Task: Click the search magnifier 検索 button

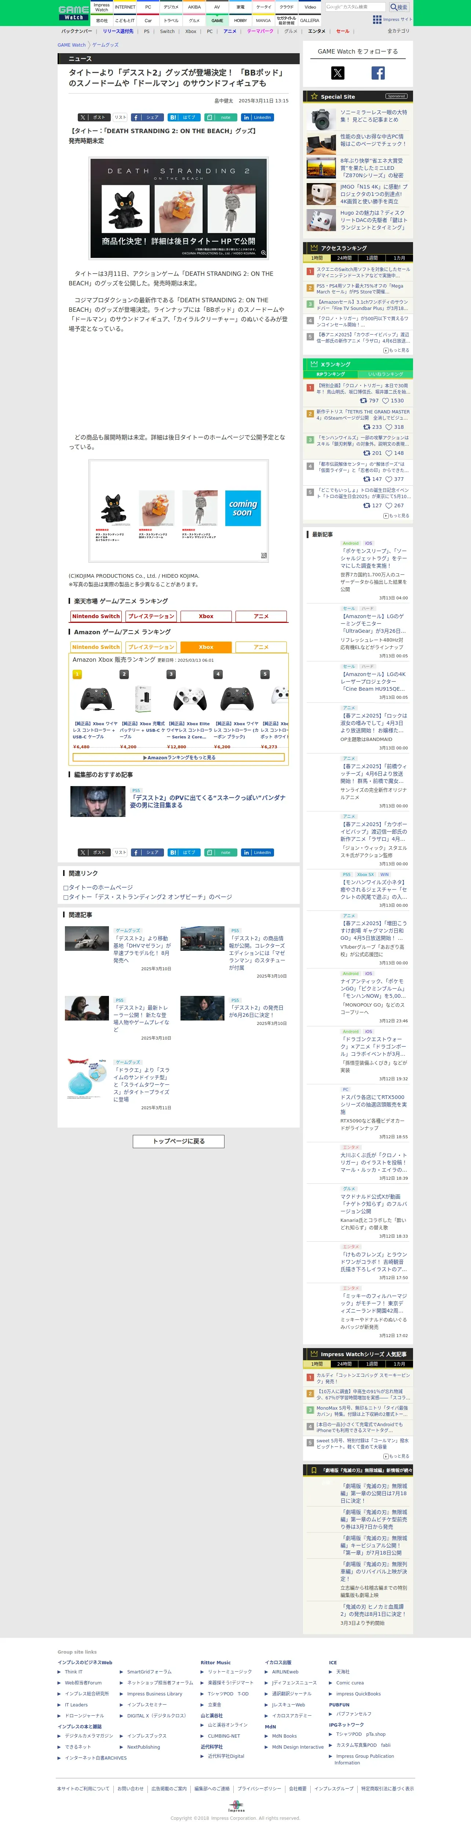Action: (399, 7)
